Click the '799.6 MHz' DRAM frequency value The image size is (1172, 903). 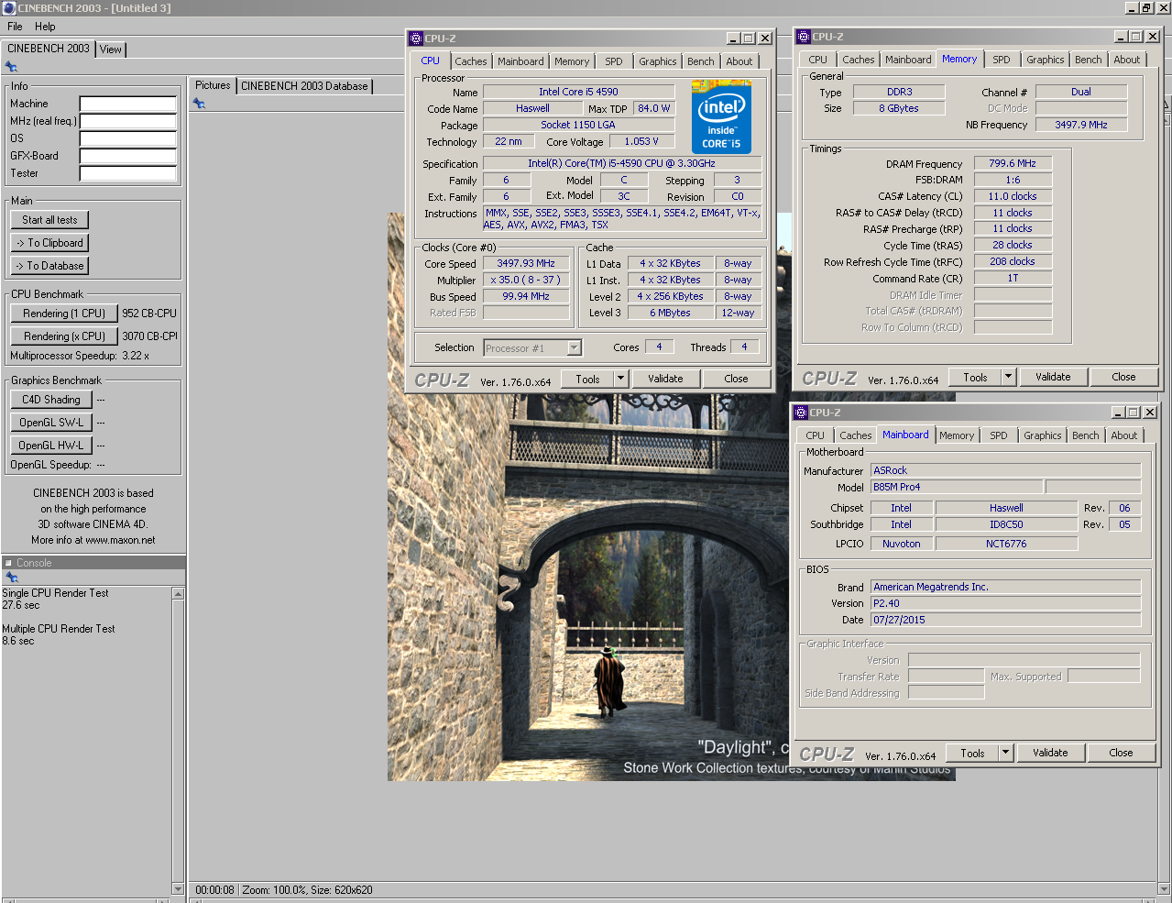(x=1013, y=163)
